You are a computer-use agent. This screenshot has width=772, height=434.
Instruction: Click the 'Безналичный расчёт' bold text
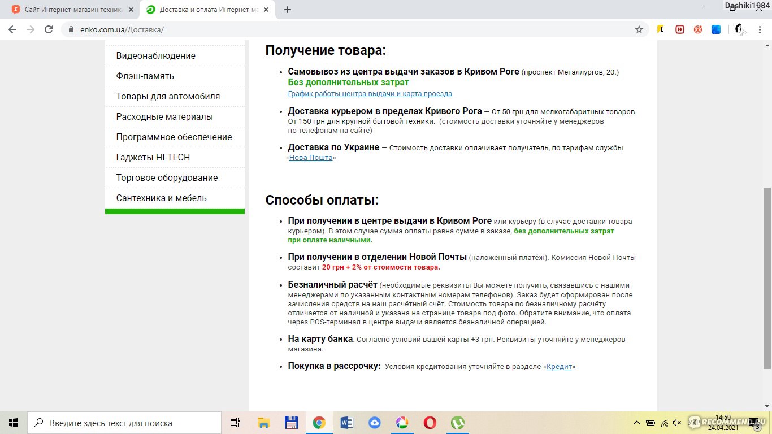coord(333,285)
